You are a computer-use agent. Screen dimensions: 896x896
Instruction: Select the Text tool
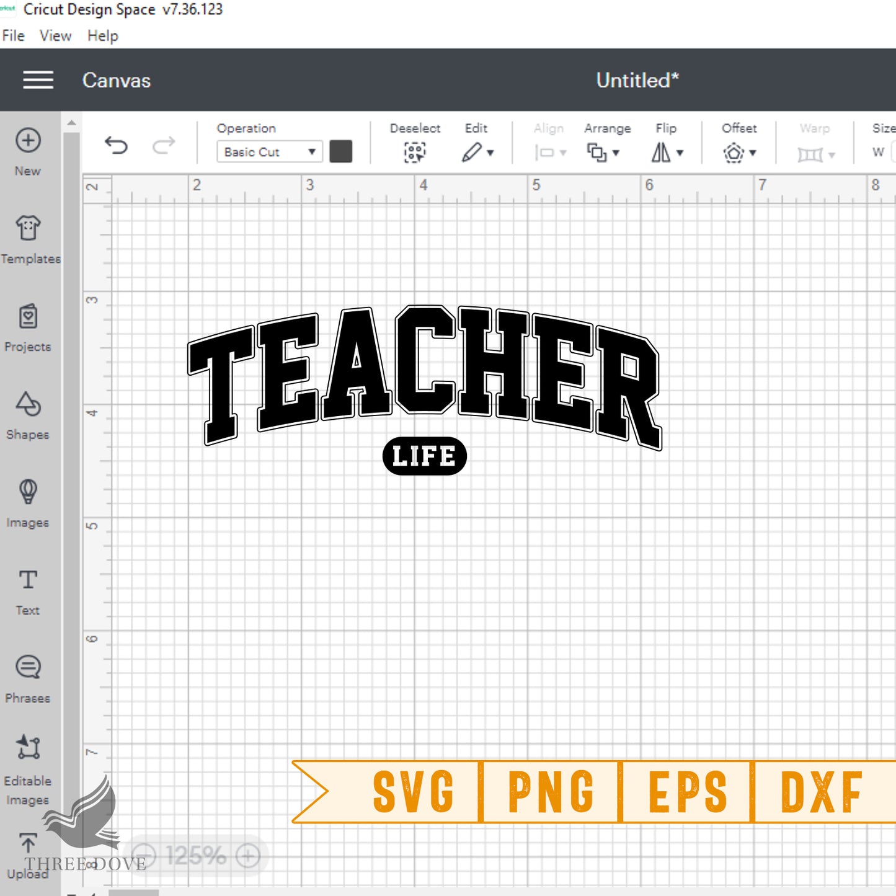click(x=28, y=592)
